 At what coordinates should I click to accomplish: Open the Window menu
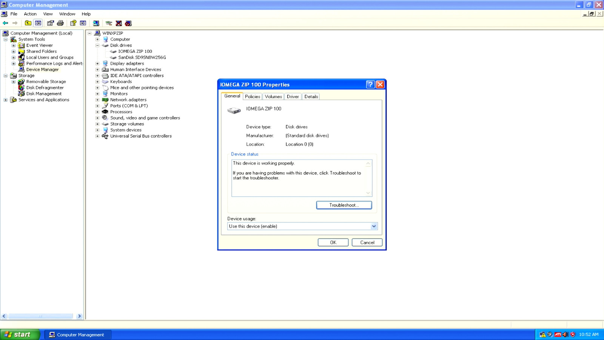pyautogui.click(x=67, y=14)
